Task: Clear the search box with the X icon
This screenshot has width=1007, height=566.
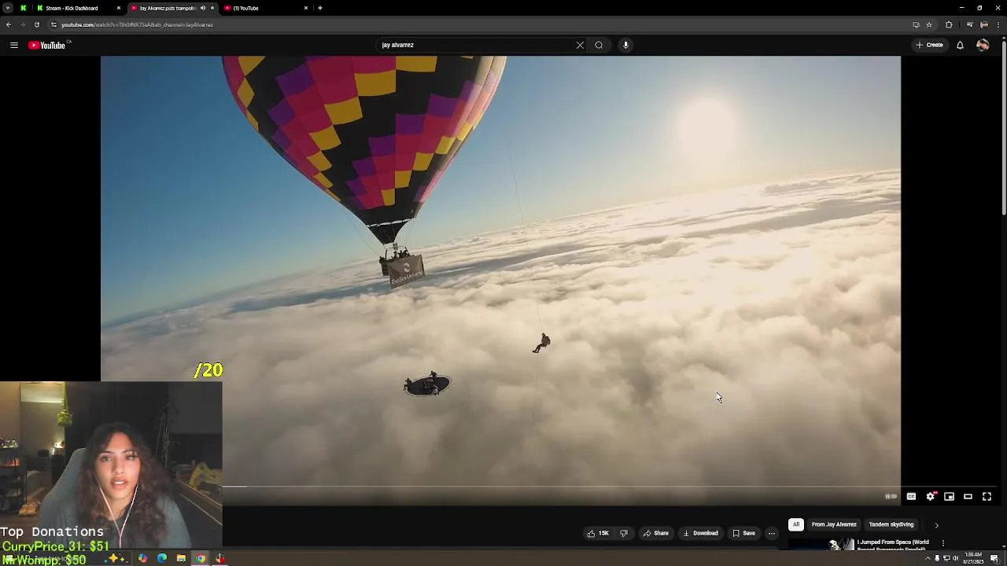Action: tap(580, 45)
